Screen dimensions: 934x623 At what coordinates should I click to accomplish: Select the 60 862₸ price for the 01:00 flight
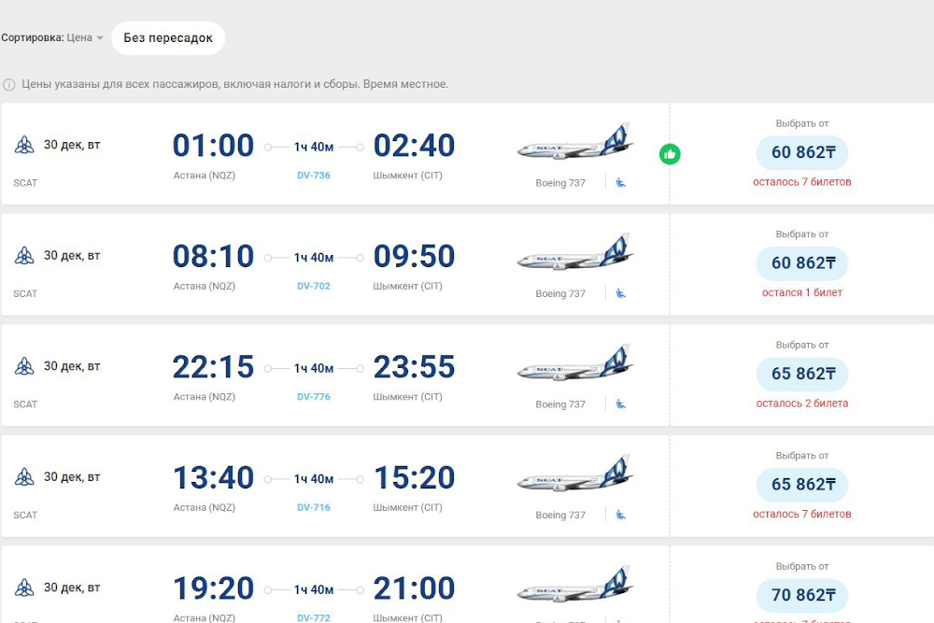pos(802,152)
